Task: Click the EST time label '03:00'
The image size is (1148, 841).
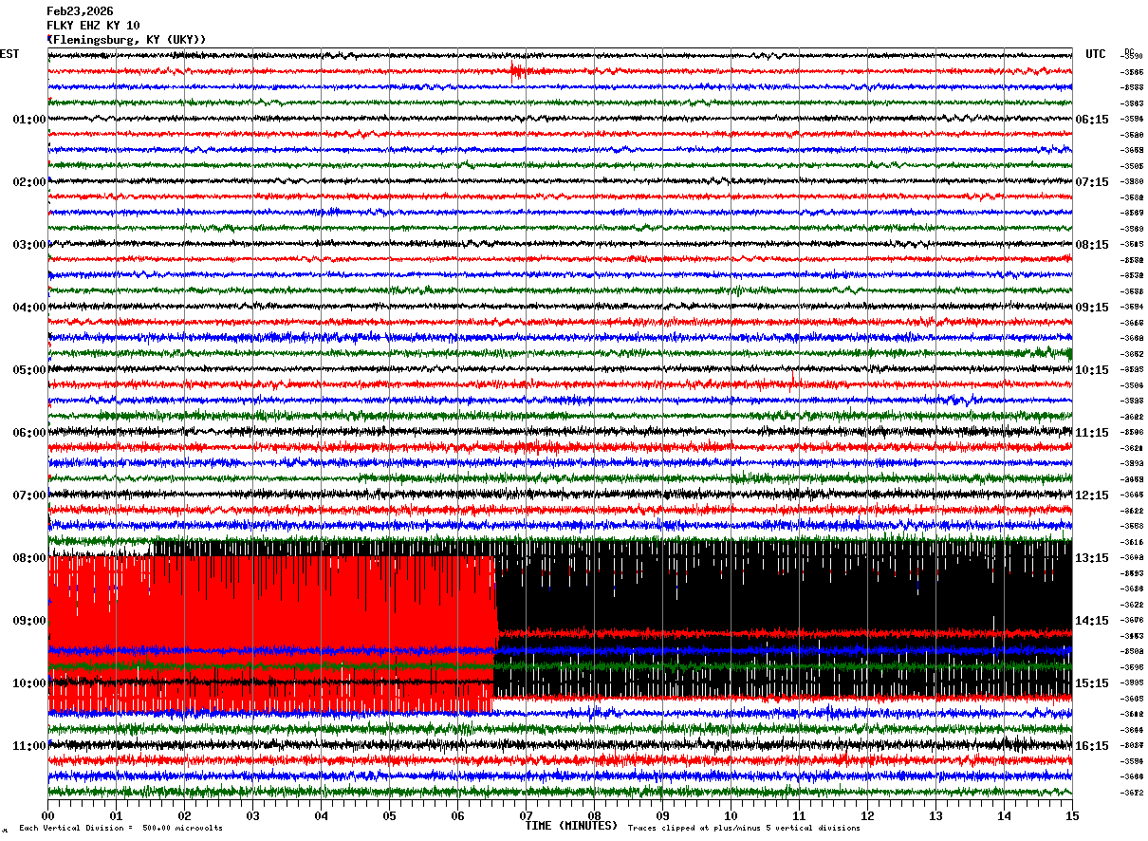Action: coord(29,245)
